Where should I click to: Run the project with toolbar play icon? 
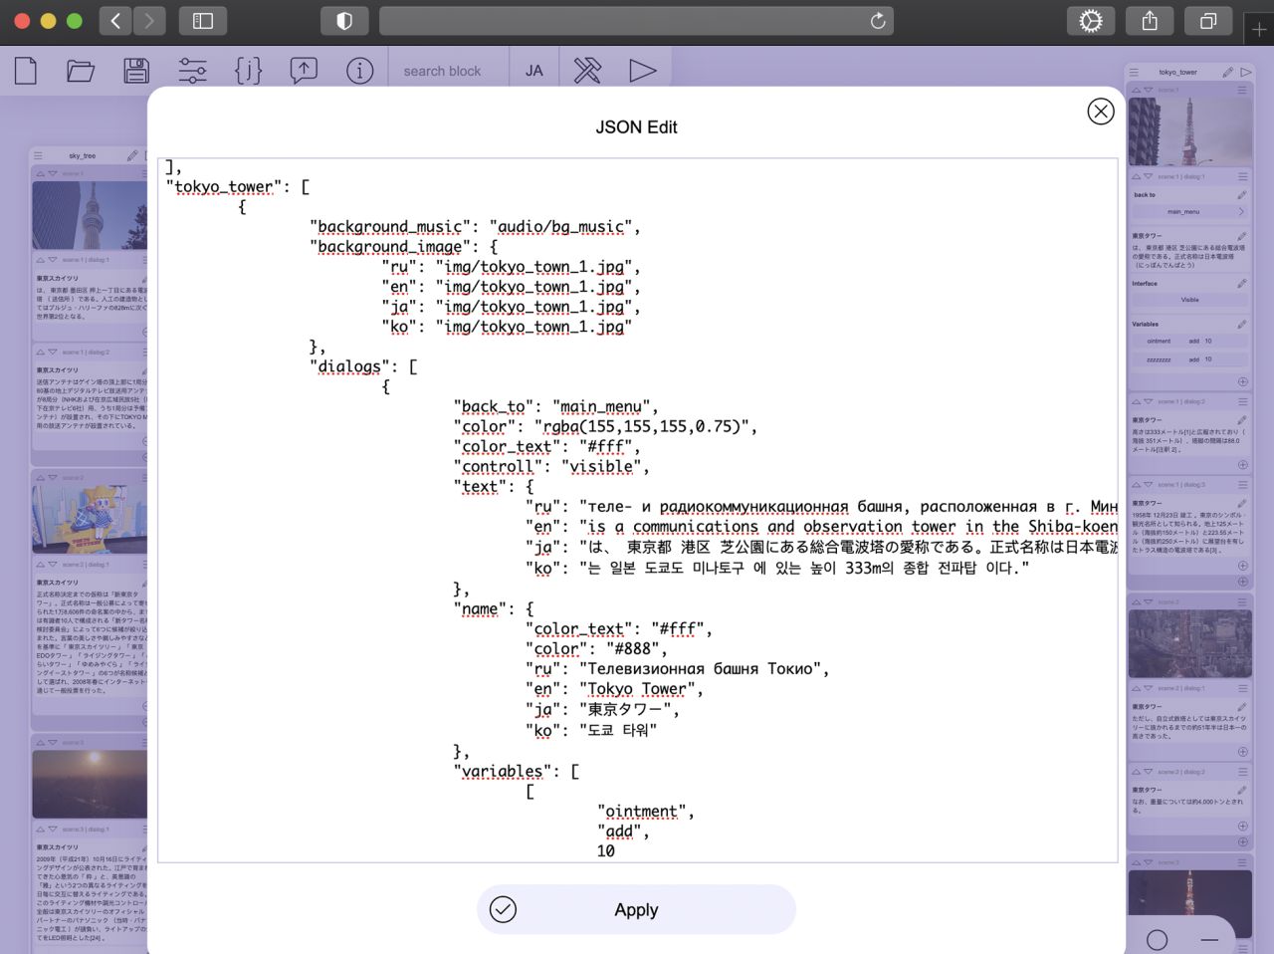click(643, 71)
